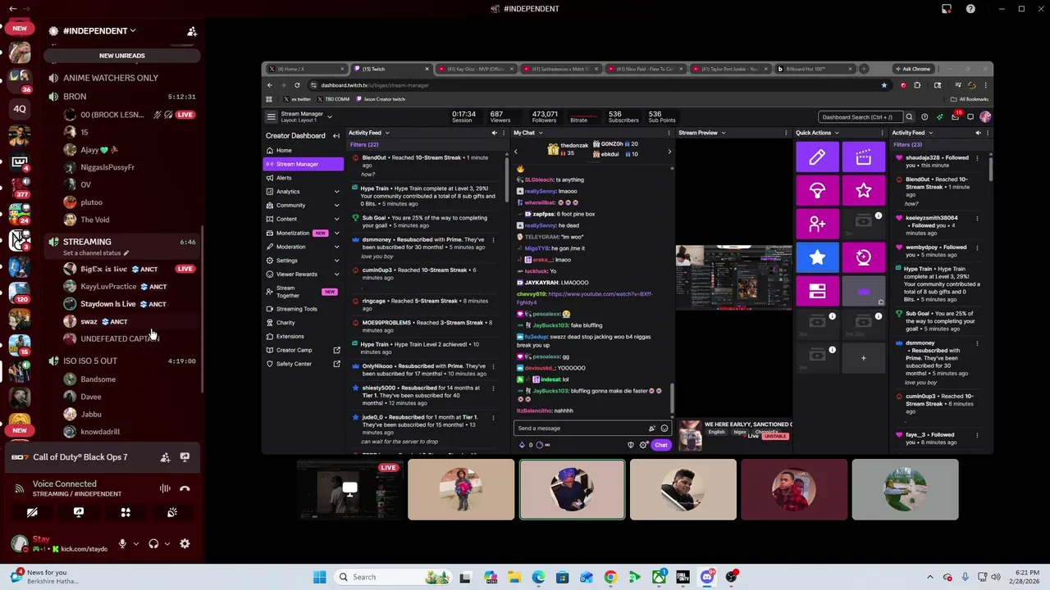
Task: Set a channel status for STREAMING
Action: point(96,253)
